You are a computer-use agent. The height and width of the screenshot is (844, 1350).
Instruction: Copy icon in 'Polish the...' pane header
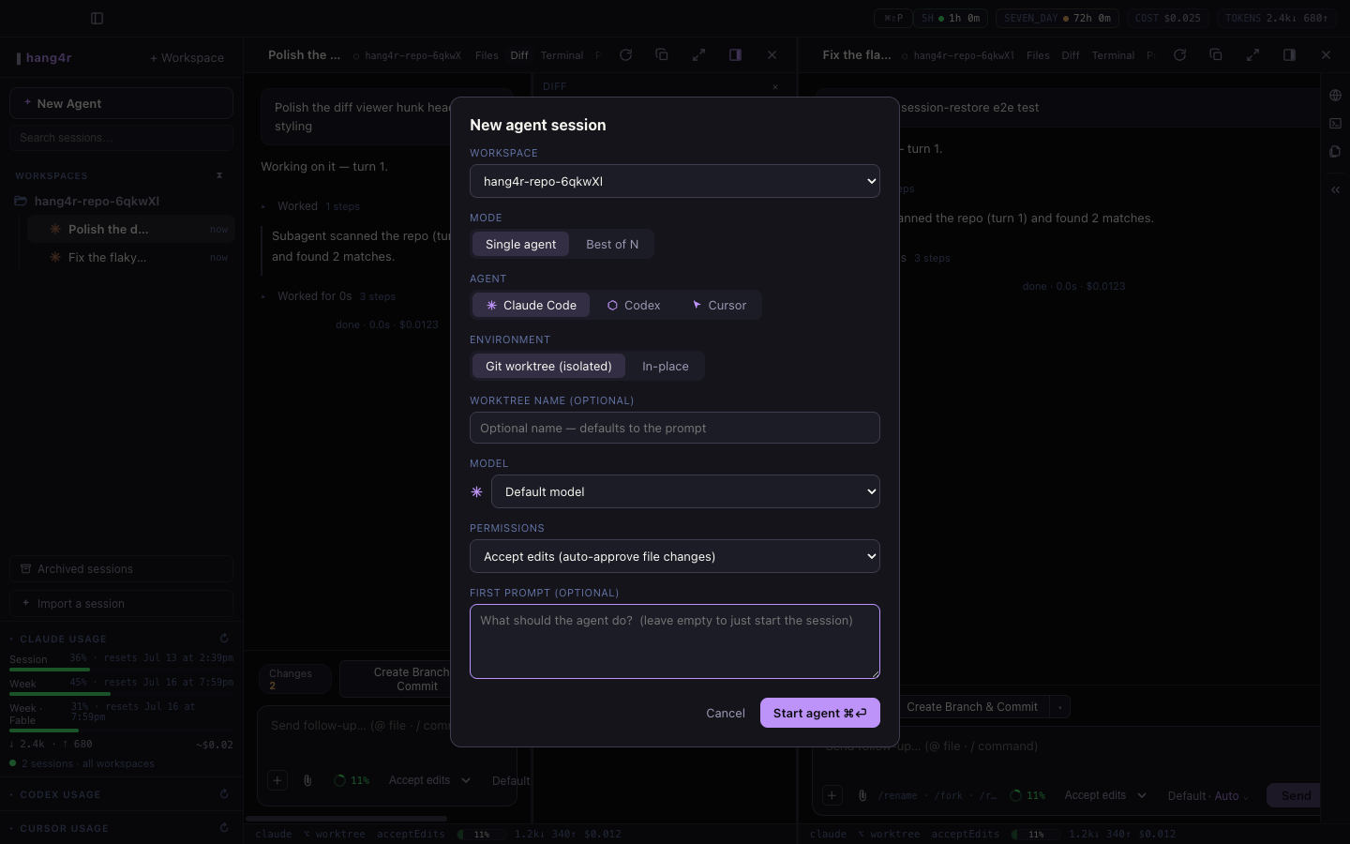(662, 55)
